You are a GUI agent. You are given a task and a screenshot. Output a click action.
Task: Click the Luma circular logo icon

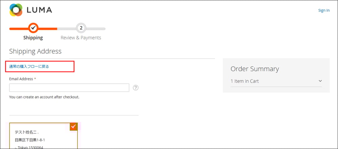16,10
